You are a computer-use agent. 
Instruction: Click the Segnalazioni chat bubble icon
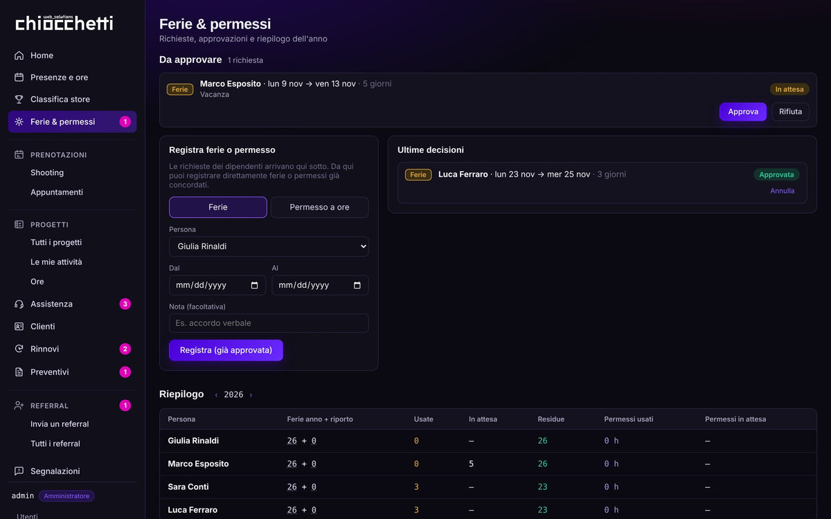click(19, 471)
